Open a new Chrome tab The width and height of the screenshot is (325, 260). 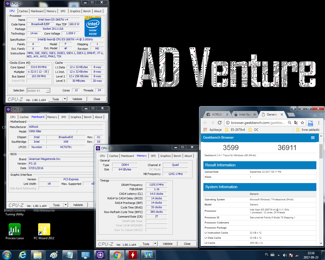(x=291, y=115)
